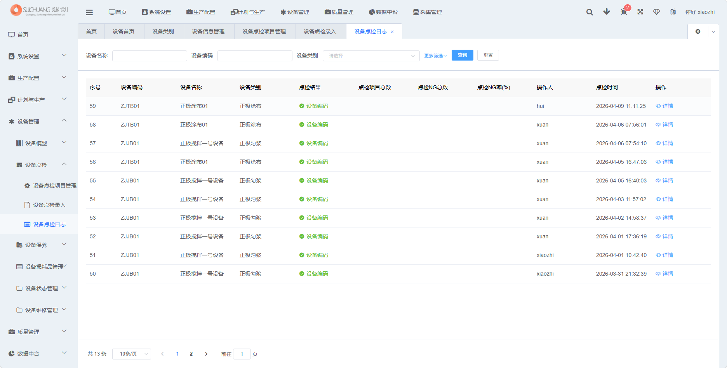Switch to 设备点检项目管理 tab
Screen dimensions: 727x368
[x=264, y=31]
